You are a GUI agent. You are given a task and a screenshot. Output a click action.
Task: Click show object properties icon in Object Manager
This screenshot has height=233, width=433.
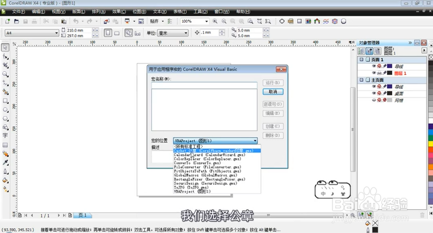tap(361, 51)
